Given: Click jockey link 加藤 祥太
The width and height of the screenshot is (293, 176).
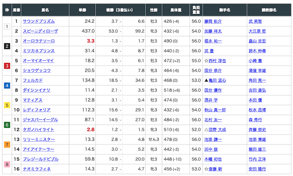Looking at the screenshot, I should tap(213, 32).
